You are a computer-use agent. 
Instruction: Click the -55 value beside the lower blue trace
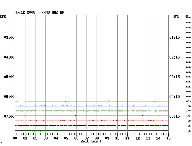click(x=188, y=126)
